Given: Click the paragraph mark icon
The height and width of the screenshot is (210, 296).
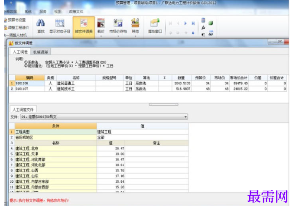Looking at the screenshot, I should (203, 35).
